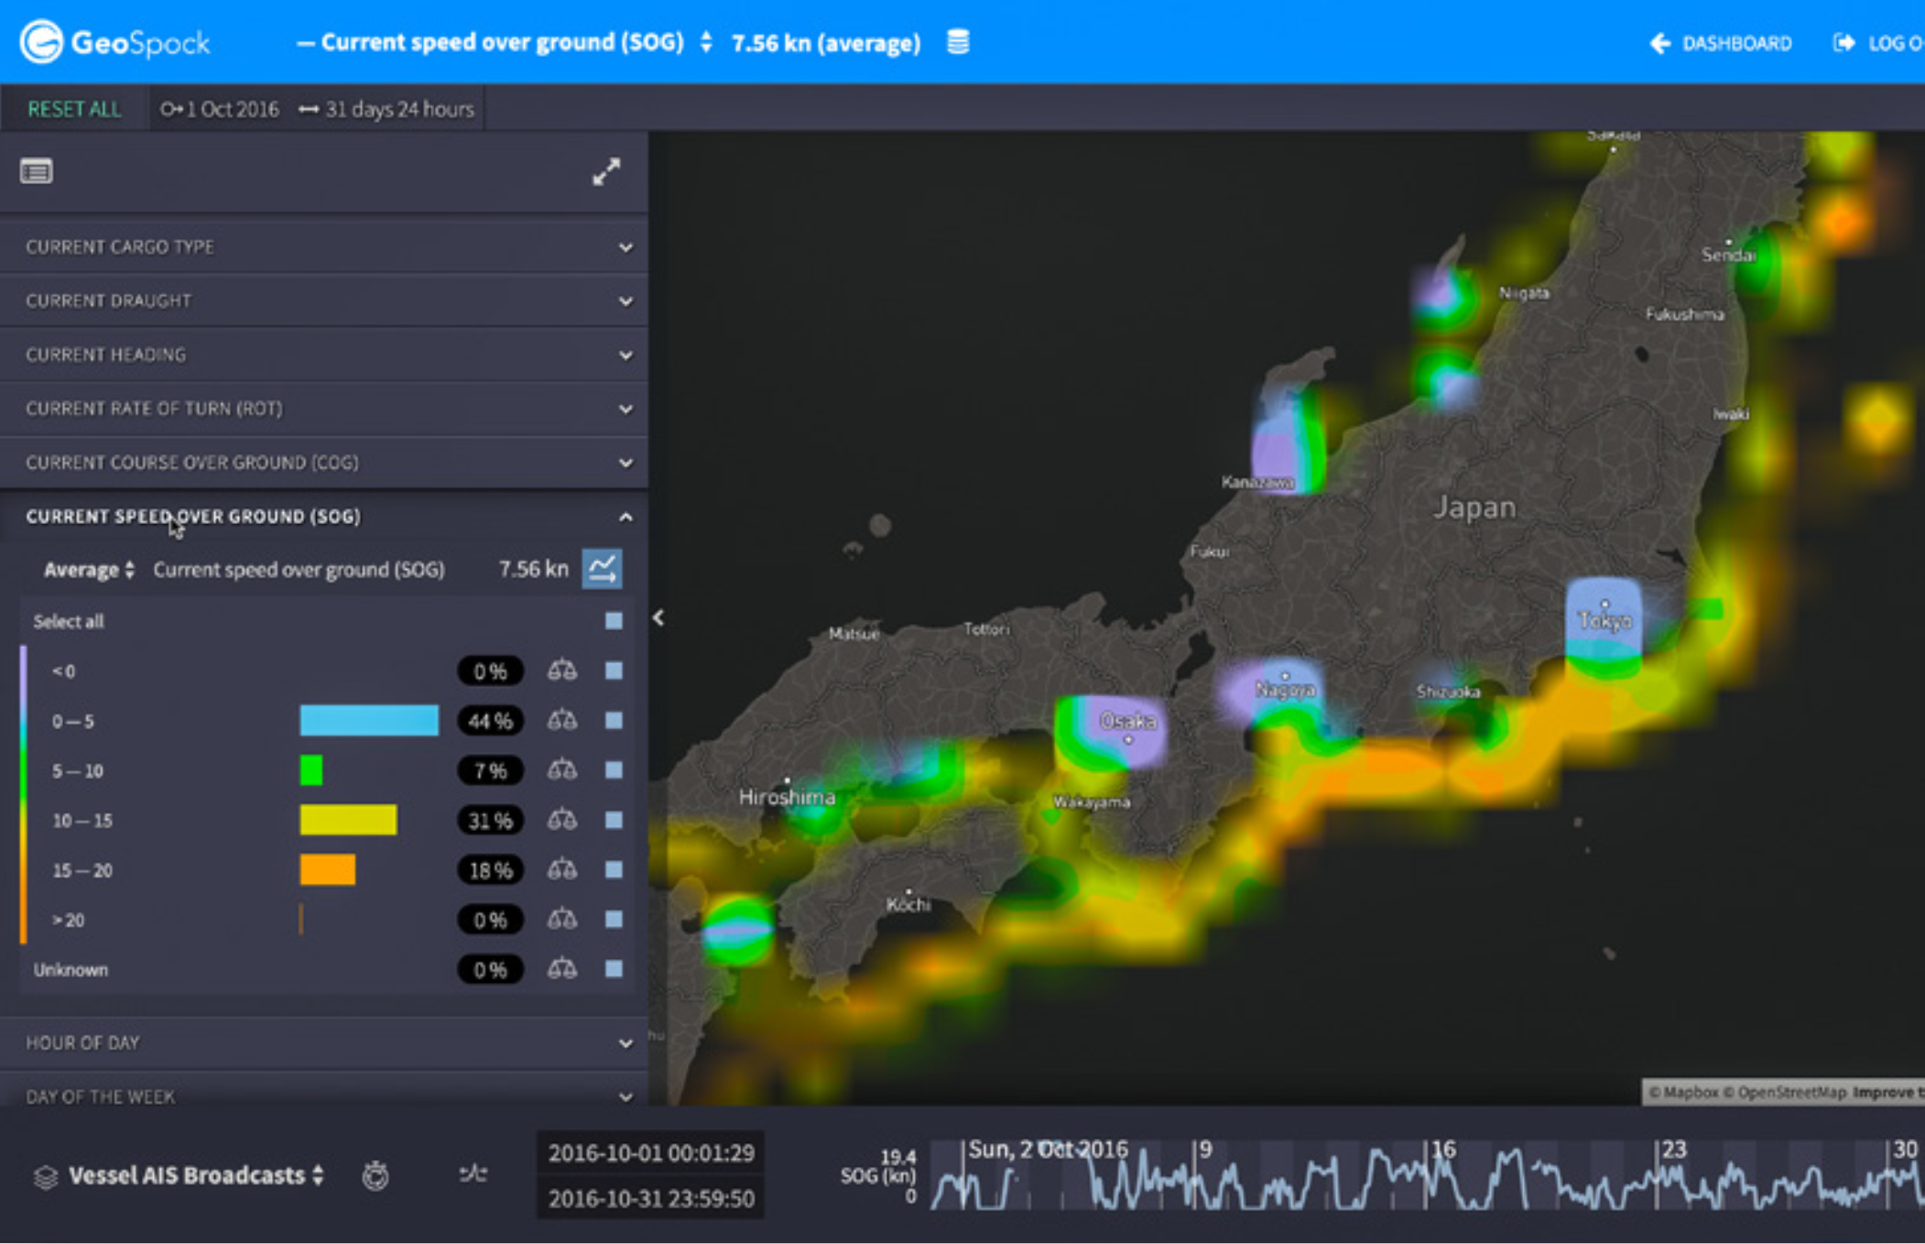
Task: Expand Current Draught section
Action: click(x=324, y=300)
